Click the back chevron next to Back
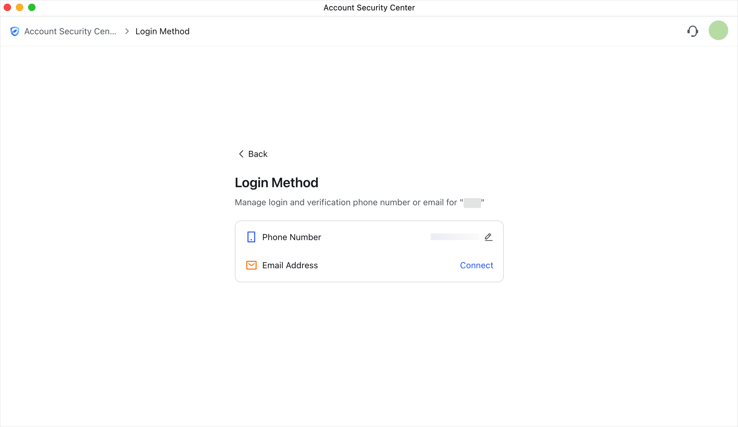 [241, 154]
